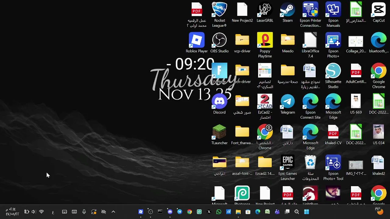Select the Fortnite desktop shortcut

click(219, 73)
